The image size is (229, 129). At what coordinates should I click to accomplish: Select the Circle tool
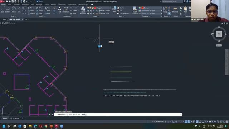point(14,10)
